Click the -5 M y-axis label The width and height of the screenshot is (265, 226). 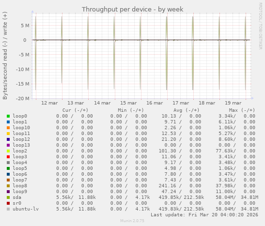point(24,55)
